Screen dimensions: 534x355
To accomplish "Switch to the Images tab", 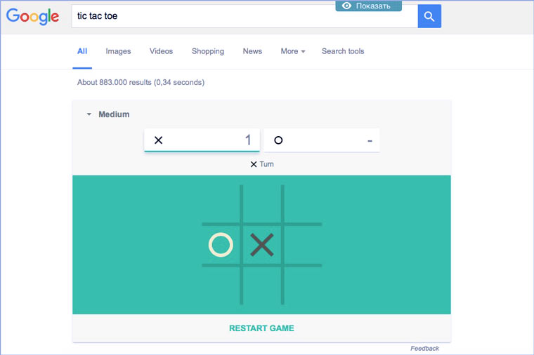I will [x=118, y=51].
